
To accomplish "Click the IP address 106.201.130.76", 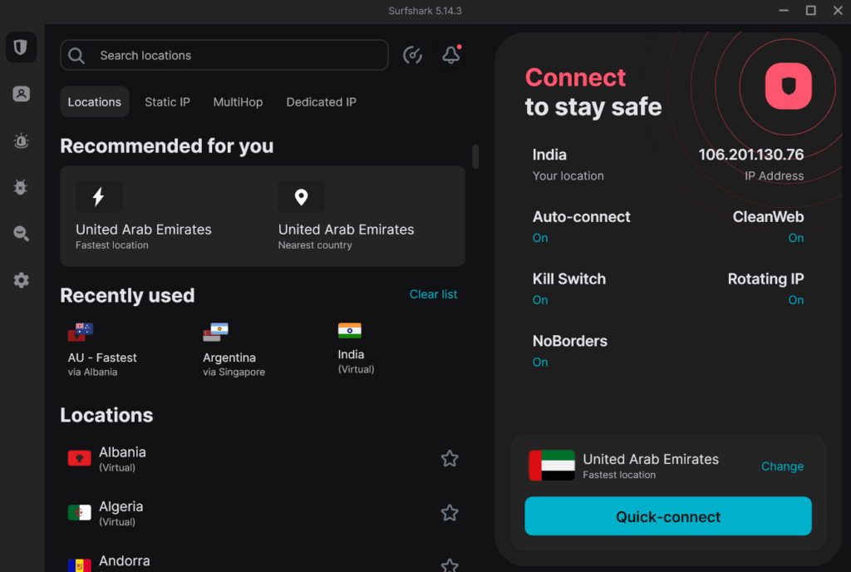I will coord(750,155).
